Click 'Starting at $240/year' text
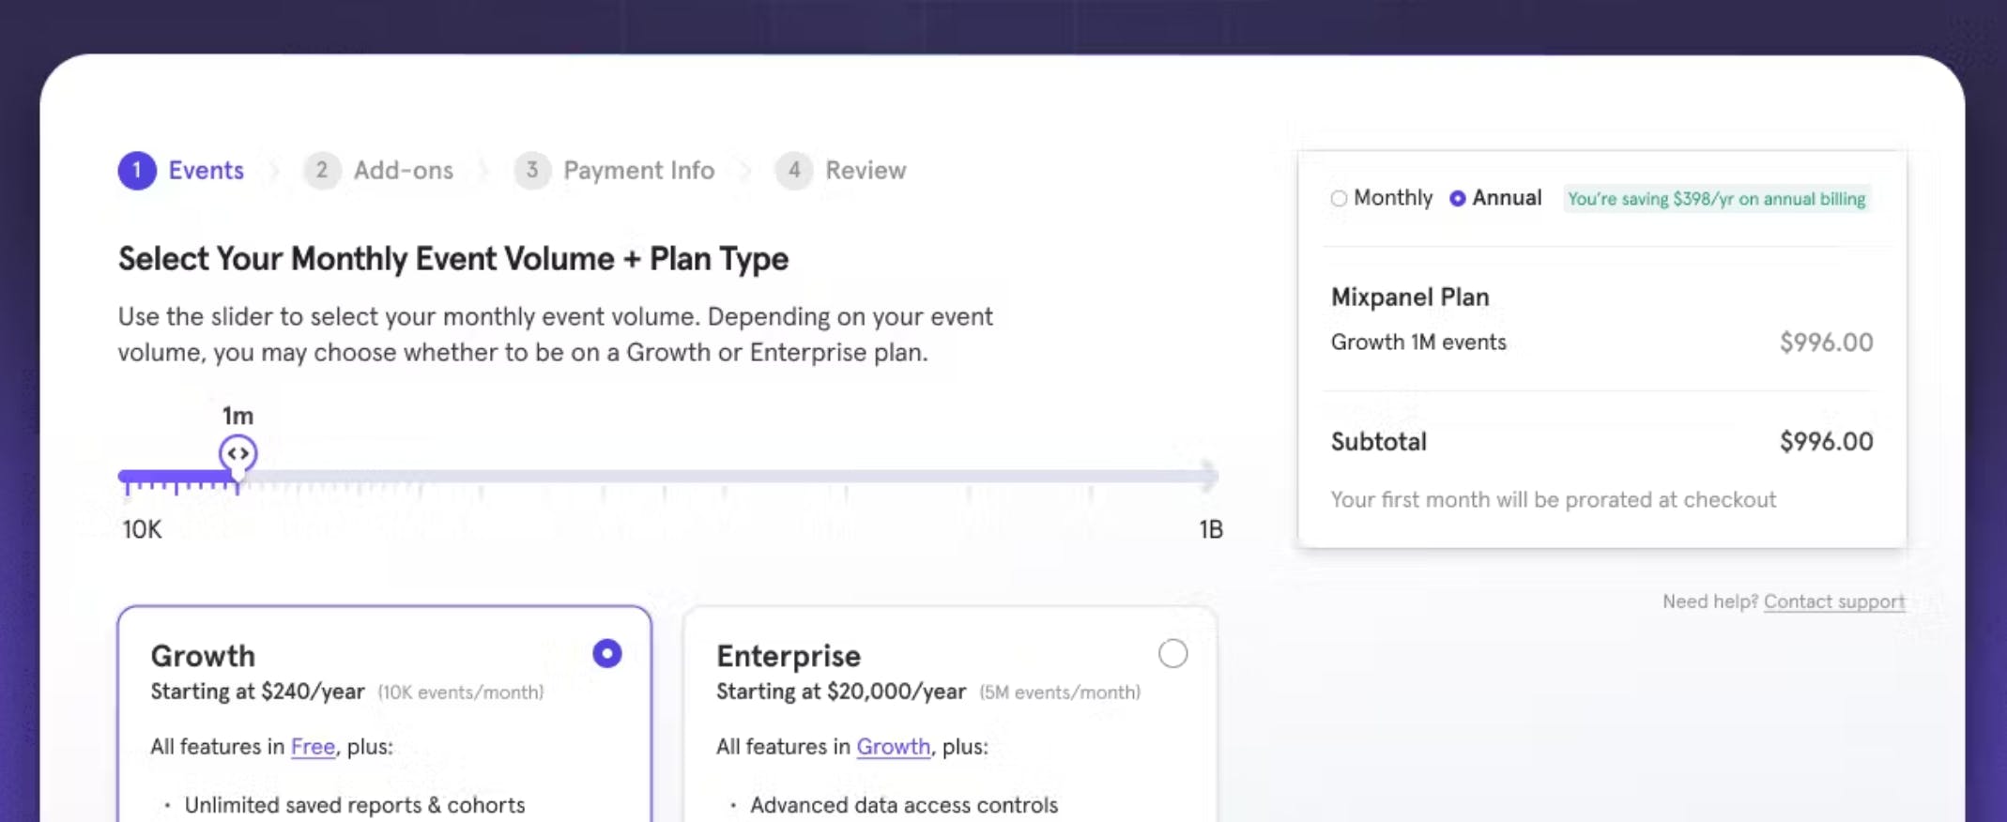This screenshot has height=822, width=2007. coord(257,692)
